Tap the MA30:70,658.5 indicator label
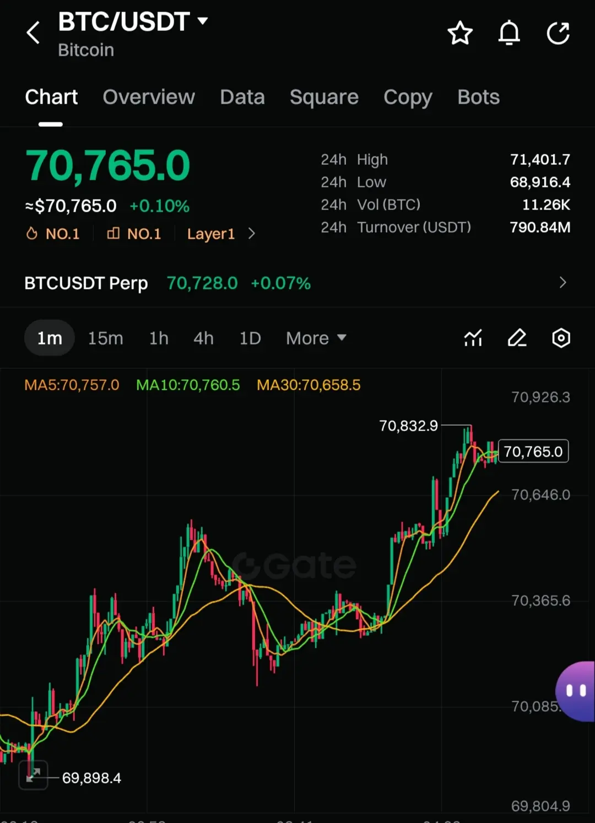The height and width of the screenshot is (823, 595). [x=309, y=385]
